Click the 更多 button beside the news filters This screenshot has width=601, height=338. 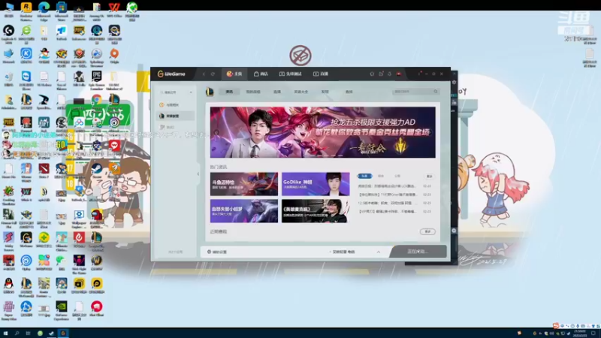[x=429, y=177]
